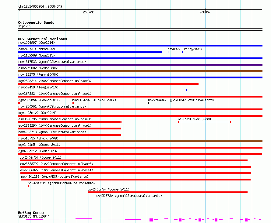Screen dimensions: 271x223
Task: Click the last magenta SLCO1B3 exon box
Action: pyautogui.click(x=246, y=220)
